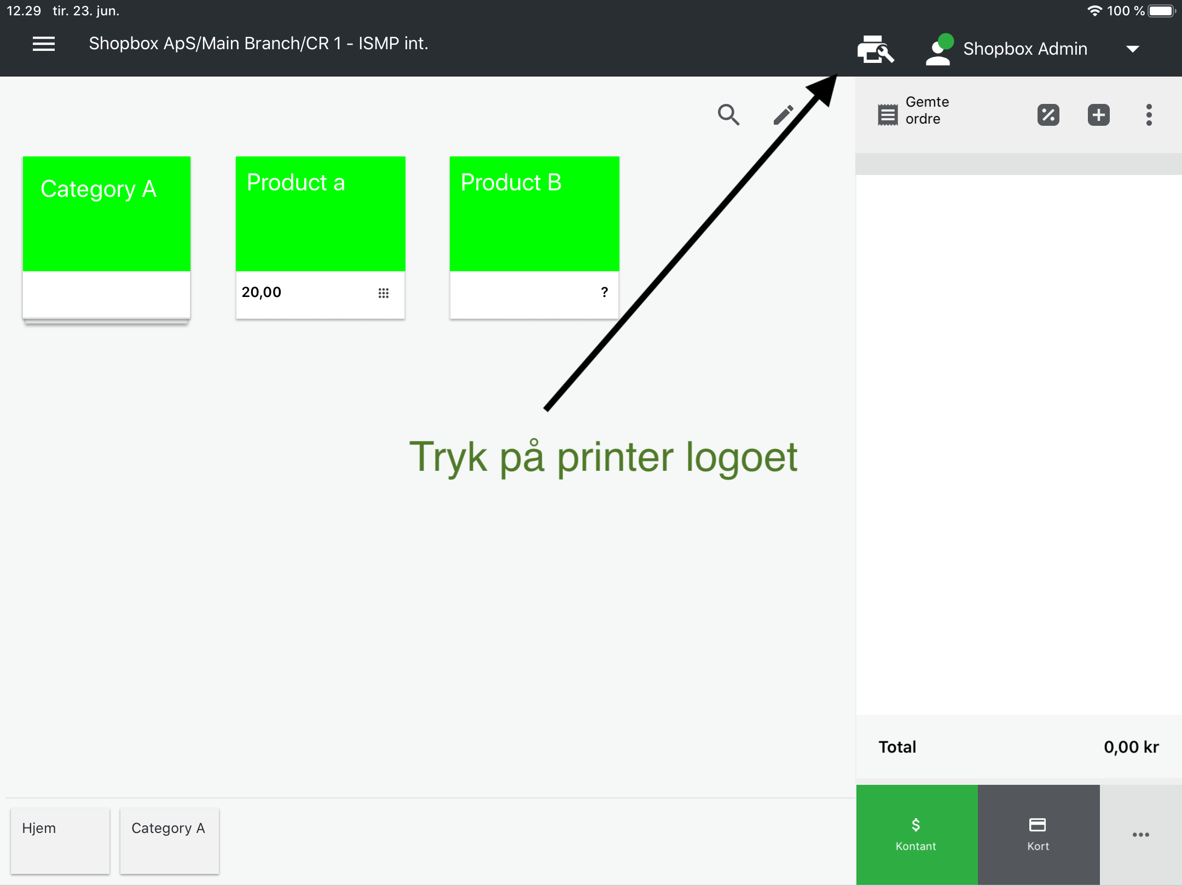
Task: Click the Shopbox Admin user icon
Action: (940, 49)
